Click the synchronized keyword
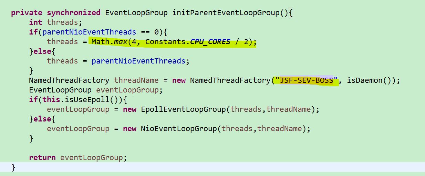This screenshot has width=425, height=176. pos(74,13)
